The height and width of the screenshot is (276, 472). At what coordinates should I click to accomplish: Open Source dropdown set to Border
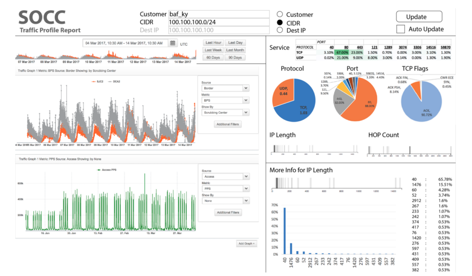pos(225,88)
